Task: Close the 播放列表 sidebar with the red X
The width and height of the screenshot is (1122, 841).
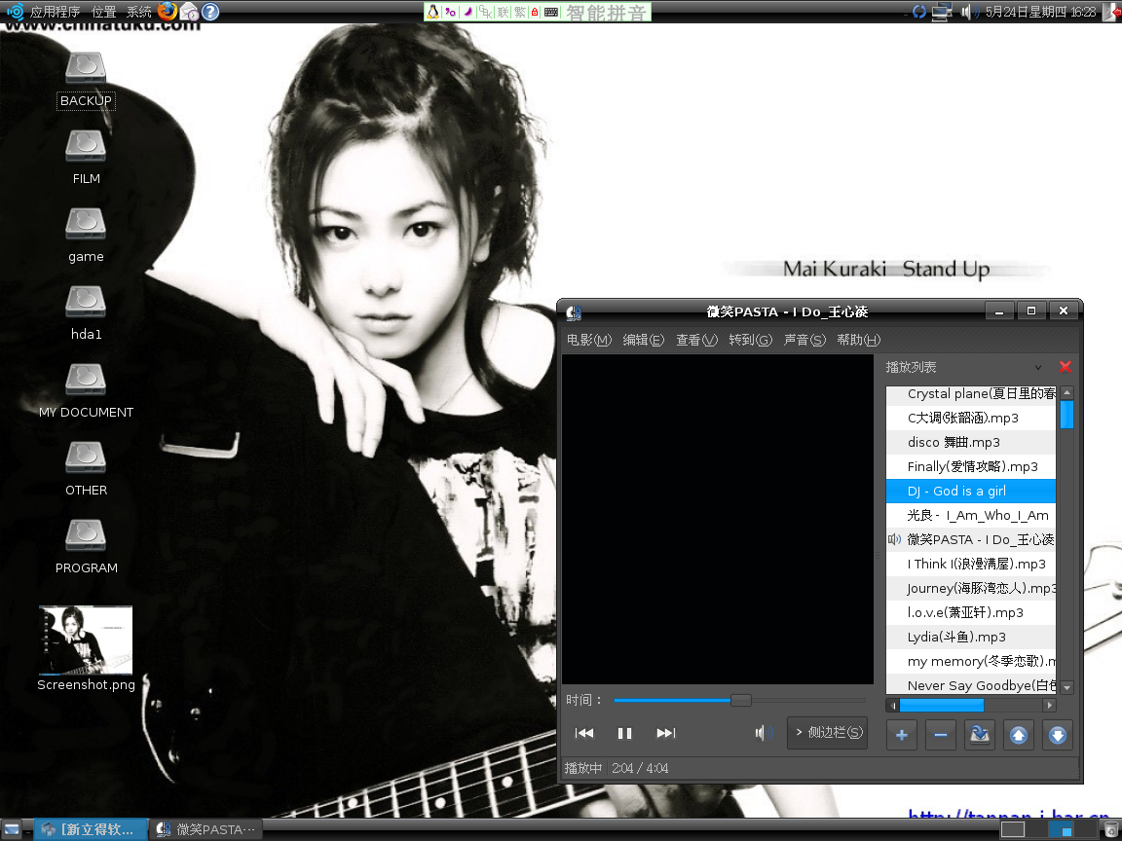Action: (1065, 367)
